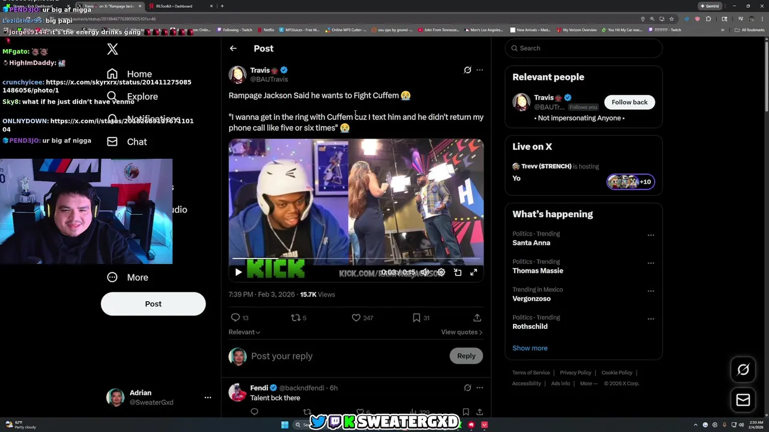
Task: Enable picture-in-picture for video
Action: pyautogui.click(x=457, y=272)
